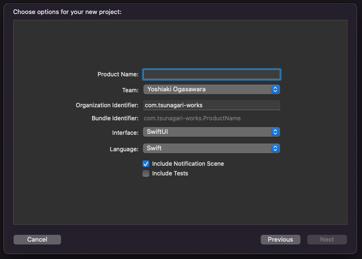Screen dimensions: 362x259
Task: Click the "Product Name:" label
Action: (118, 74)
